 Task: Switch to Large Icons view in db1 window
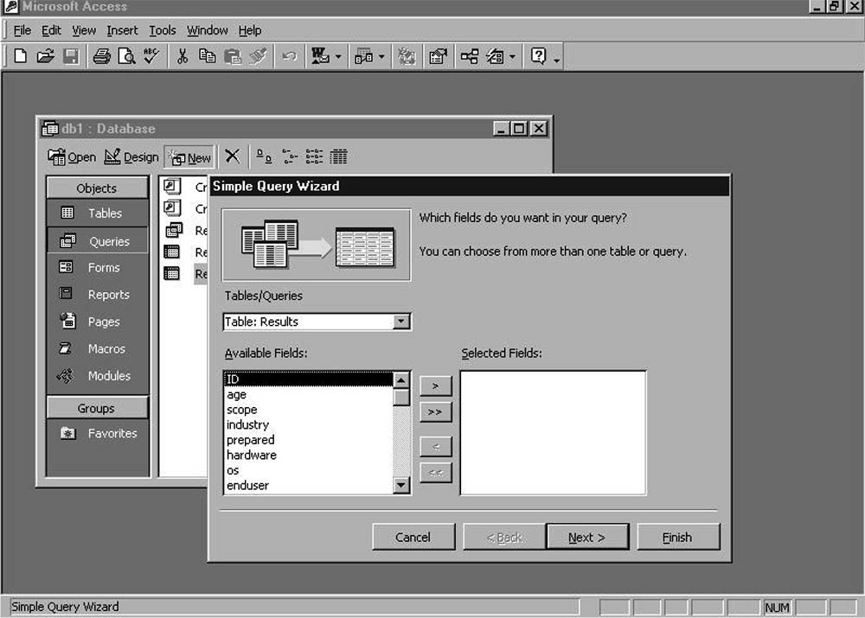tap(264, 157)
